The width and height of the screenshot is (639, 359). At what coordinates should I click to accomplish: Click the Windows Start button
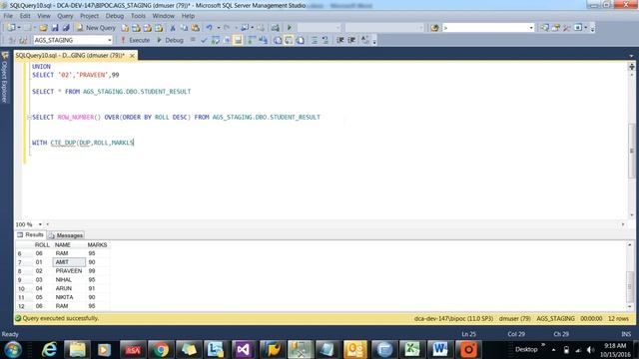[x=13, y=350]
